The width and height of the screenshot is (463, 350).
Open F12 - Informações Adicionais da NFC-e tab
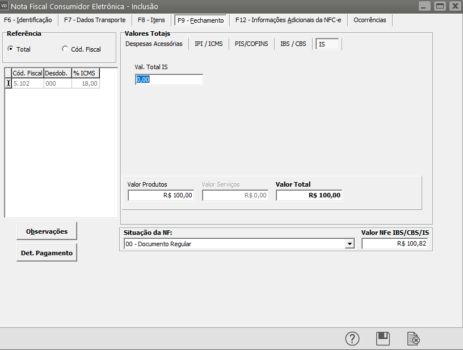[x=288, y=20]
